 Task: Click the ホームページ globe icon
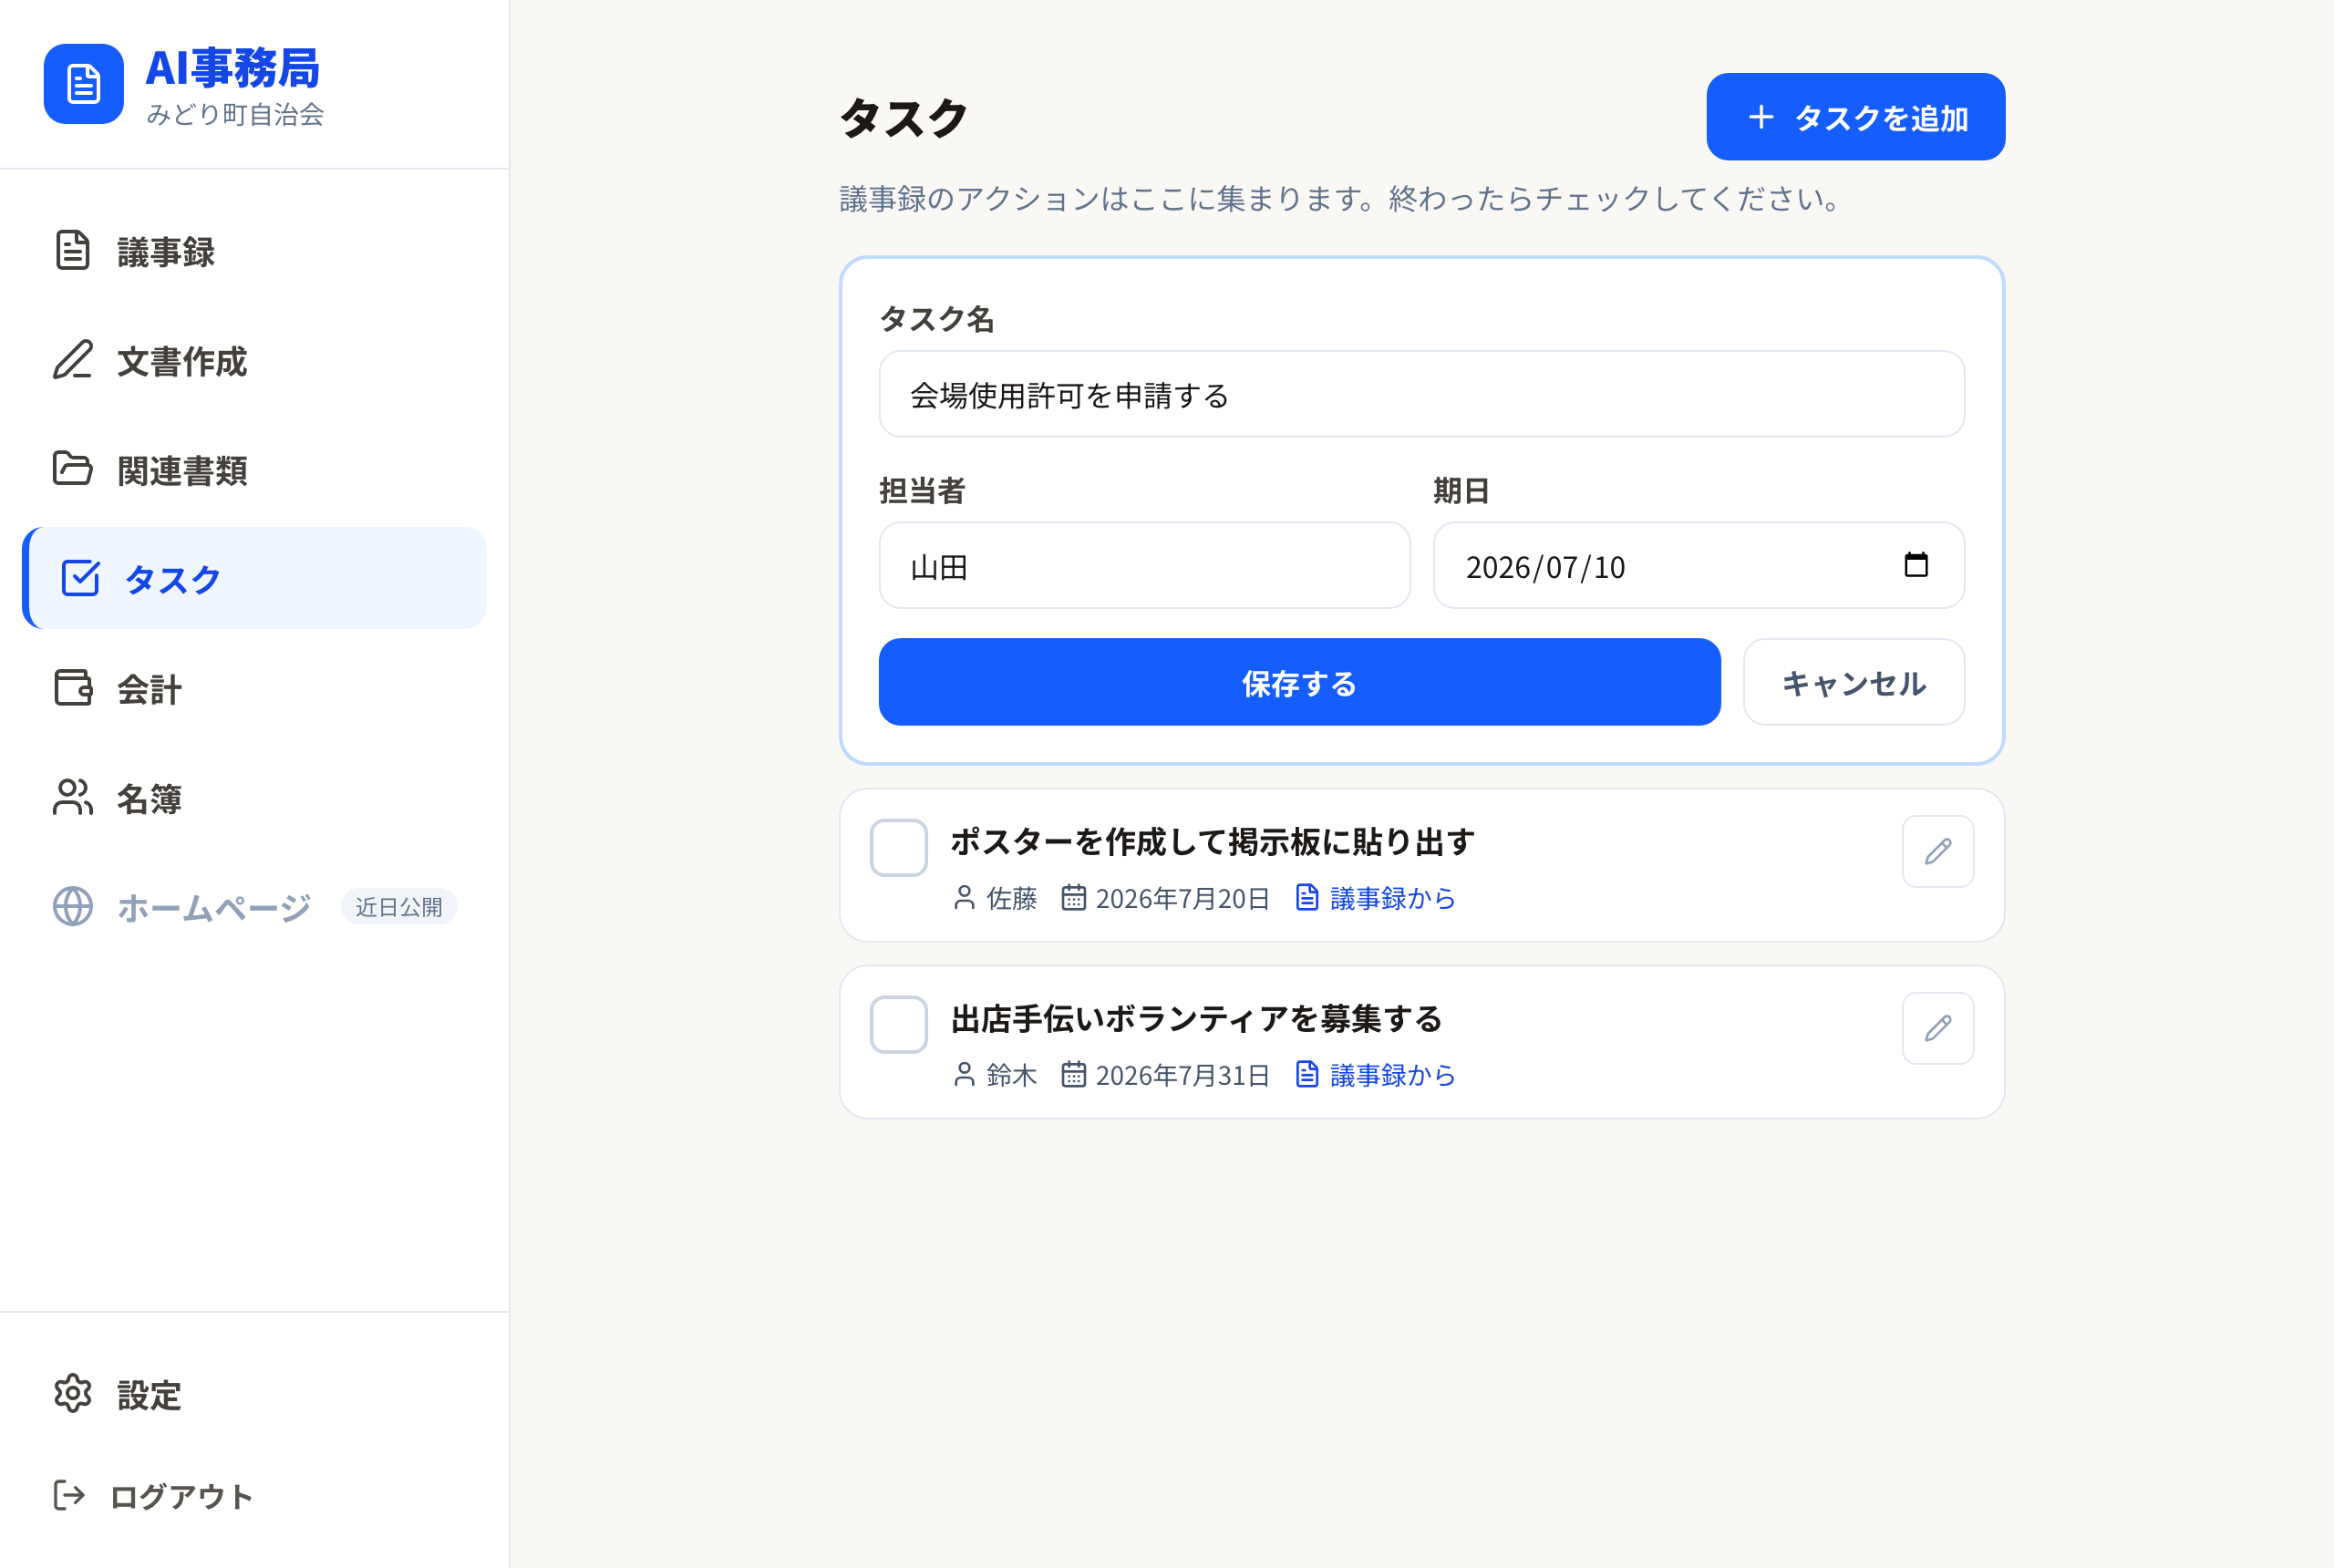coord(72,906)
